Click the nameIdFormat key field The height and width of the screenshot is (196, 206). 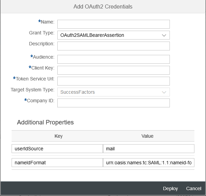(x=57, y=163)
